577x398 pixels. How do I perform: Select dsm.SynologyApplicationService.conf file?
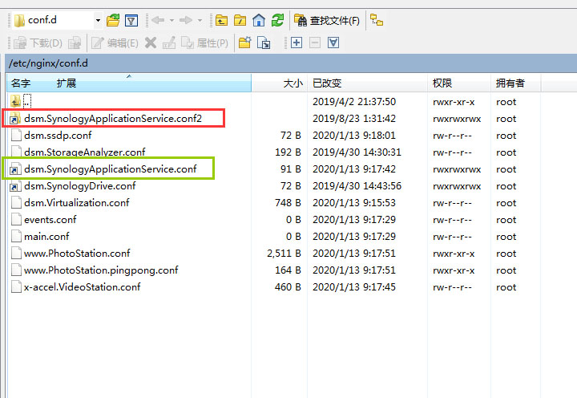[111, 169]
